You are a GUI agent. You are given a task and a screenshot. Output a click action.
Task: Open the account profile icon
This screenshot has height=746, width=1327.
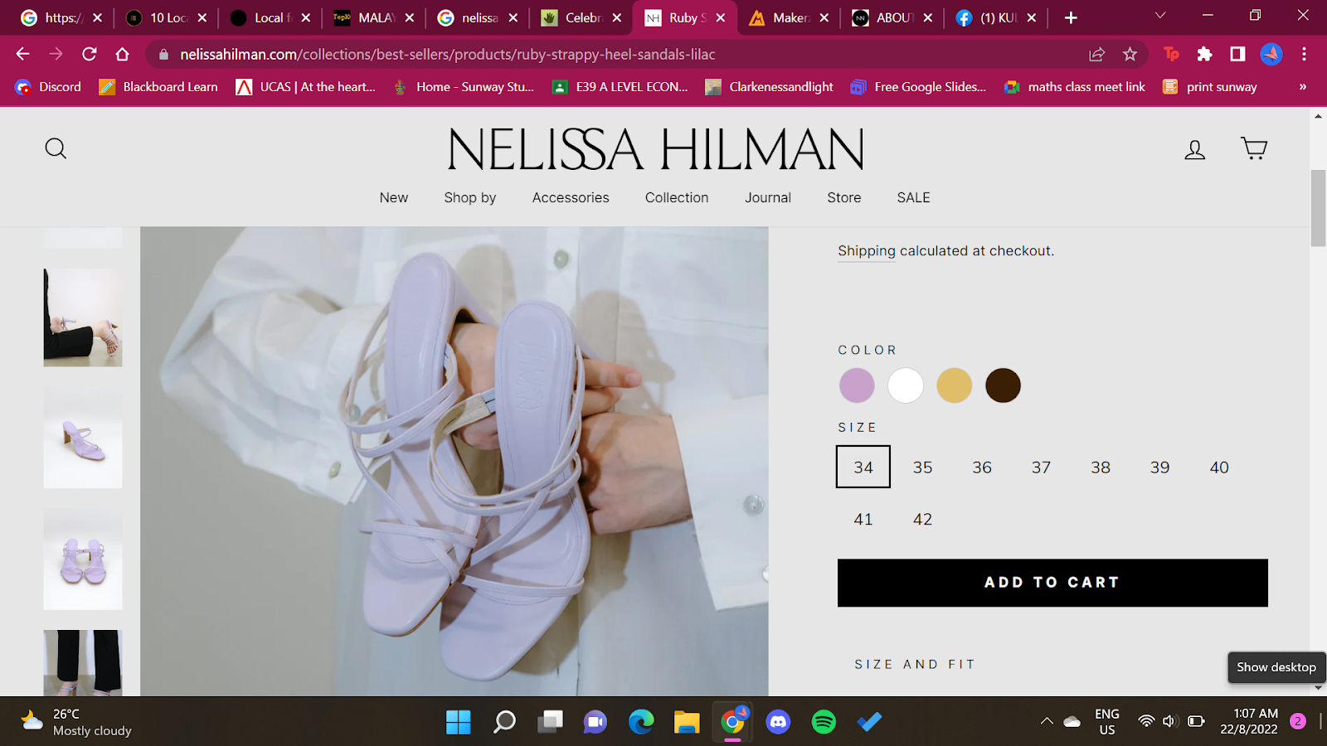pos(1194,149)
